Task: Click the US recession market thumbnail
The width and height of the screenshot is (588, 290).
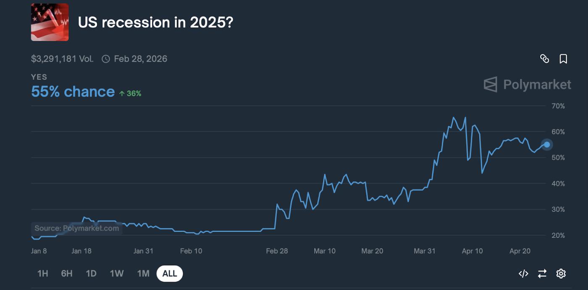Action: (x=50, y=22)
